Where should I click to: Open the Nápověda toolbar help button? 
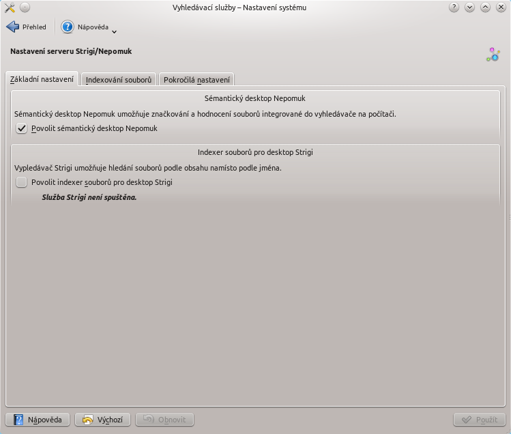[x=85, y=27]
